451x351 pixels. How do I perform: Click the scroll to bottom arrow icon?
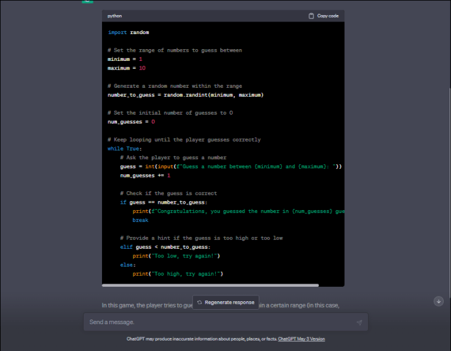coord(439,301)
